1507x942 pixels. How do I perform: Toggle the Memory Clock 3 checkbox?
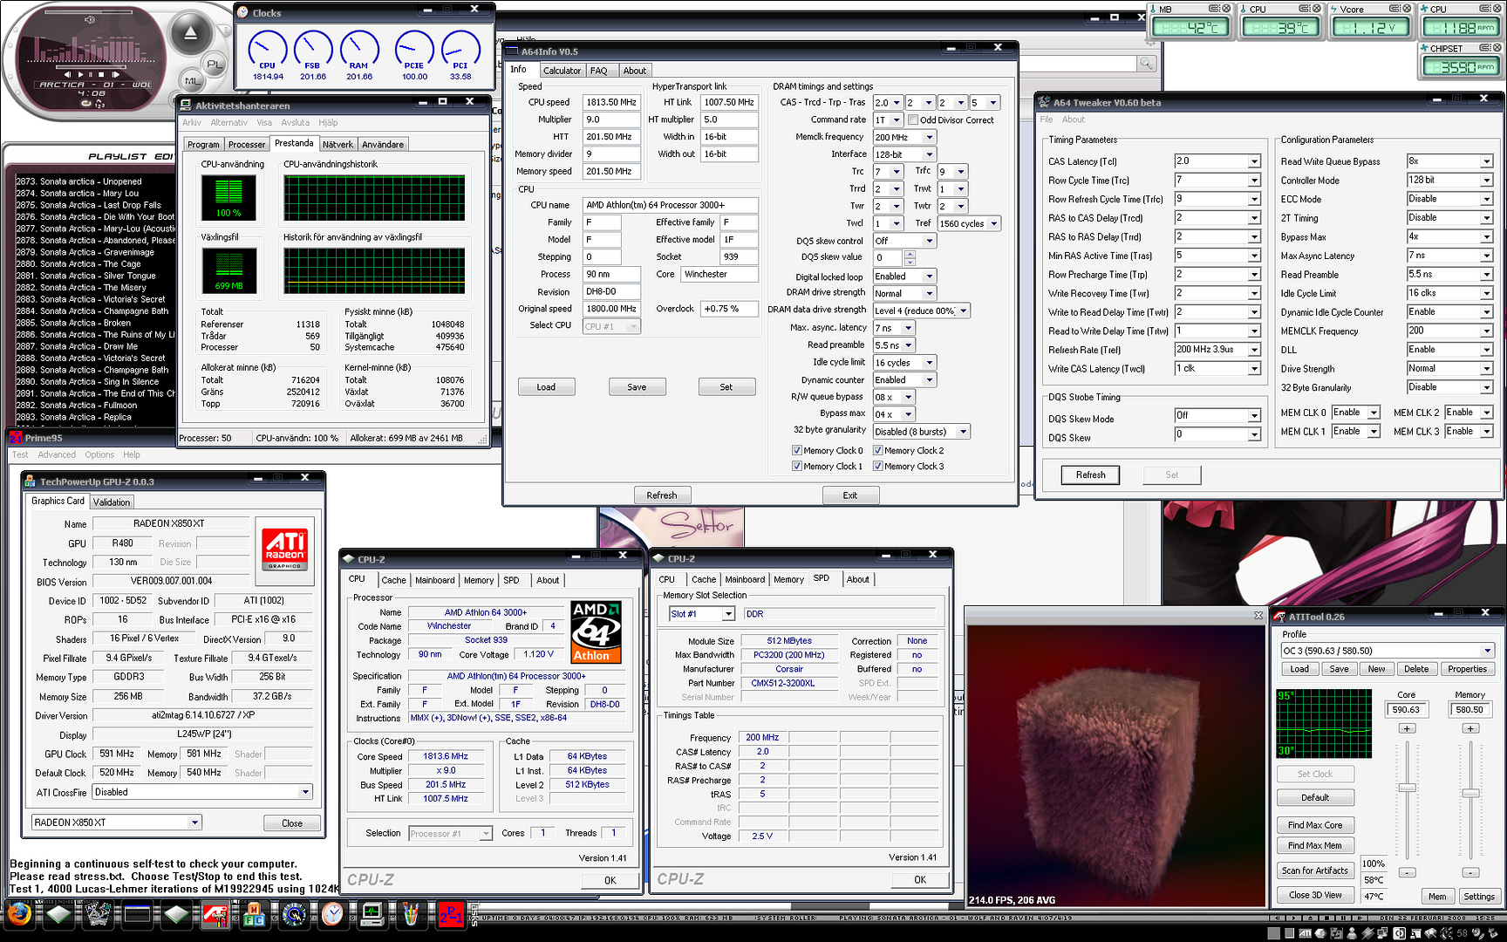pos(878,467)
